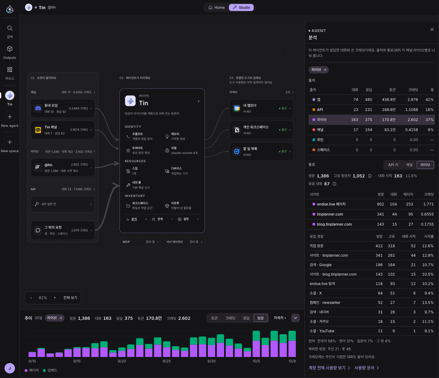Click the info icon next to 유효 대화
The image size is (439, 378).
coord(334,184)
